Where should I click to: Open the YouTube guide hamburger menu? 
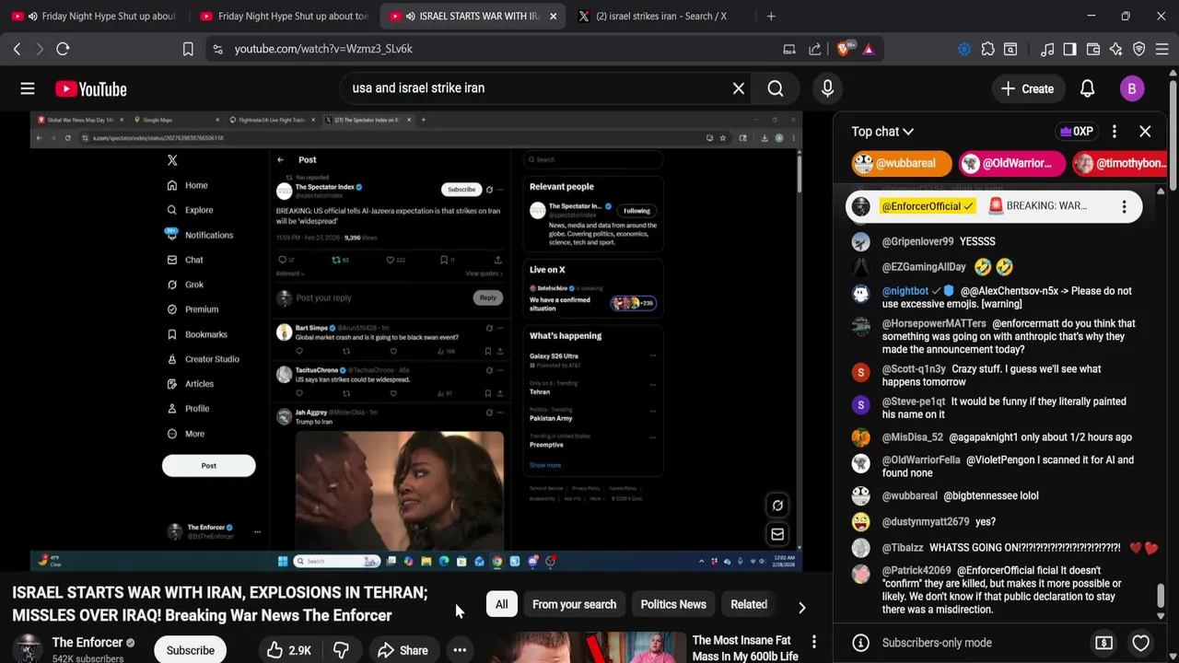click(x=28, y=88)
